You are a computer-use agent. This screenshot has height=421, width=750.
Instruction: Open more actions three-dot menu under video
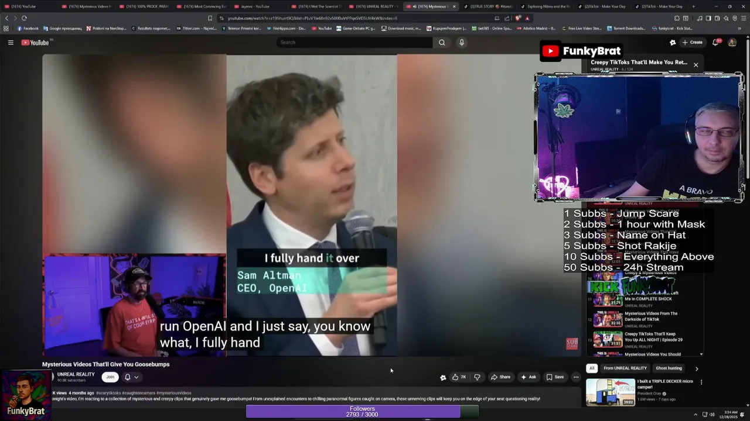pyautogui.click(x=576, y=377)
